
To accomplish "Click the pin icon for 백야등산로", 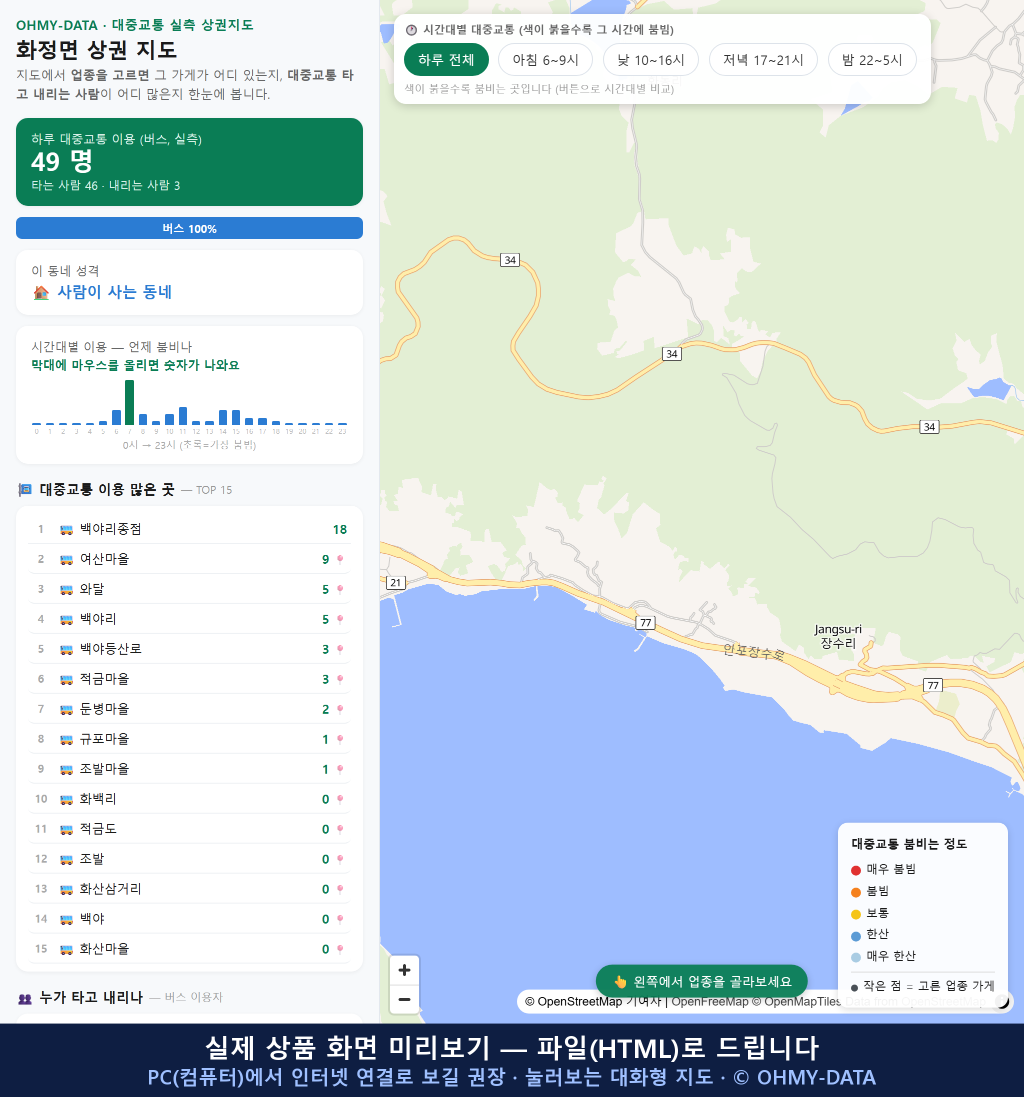I will (x=340, y=650).
